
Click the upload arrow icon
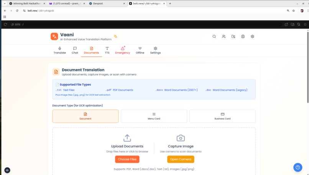(x=127, y=138)
